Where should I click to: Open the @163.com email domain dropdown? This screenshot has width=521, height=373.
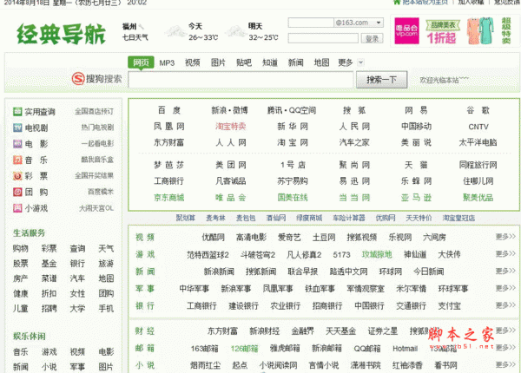(x=378, y=23)
